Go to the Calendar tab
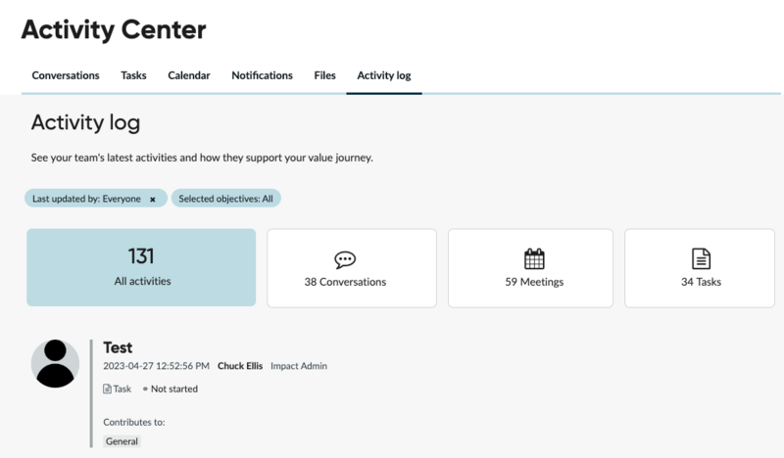The height and width of the screenshot is (458, 784). (189, 75)
